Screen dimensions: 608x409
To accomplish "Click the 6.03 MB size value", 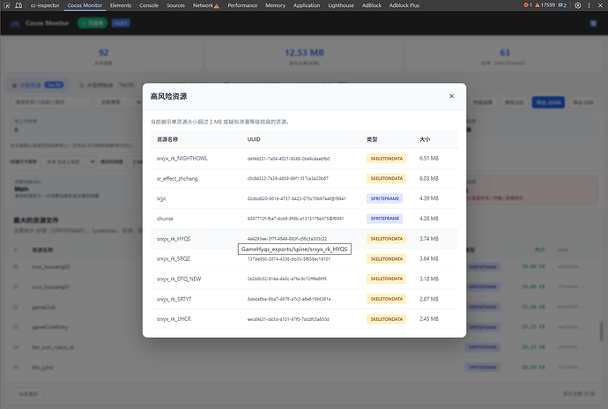I will pyautogui.click(x=429, y=179).
